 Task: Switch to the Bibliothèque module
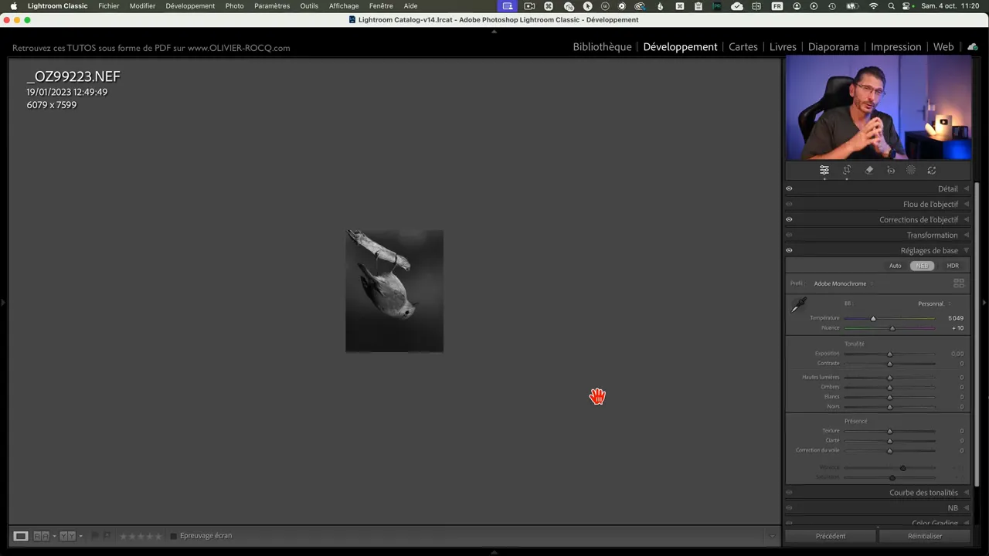point(602,47)
